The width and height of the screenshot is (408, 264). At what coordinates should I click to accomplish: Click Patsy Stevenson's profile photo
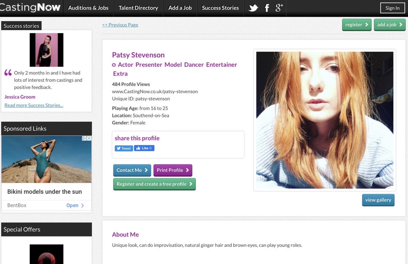[325, 120]
